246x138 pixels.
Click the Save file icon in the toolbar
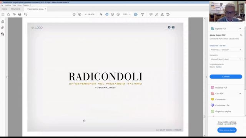[3, 15]
